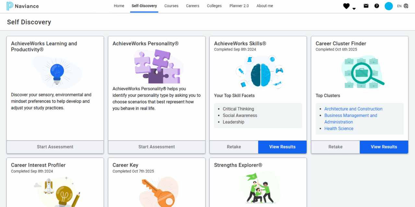Click the Naviance logo icon
This screenshot has width=415, height=207.
coord(10,6)
